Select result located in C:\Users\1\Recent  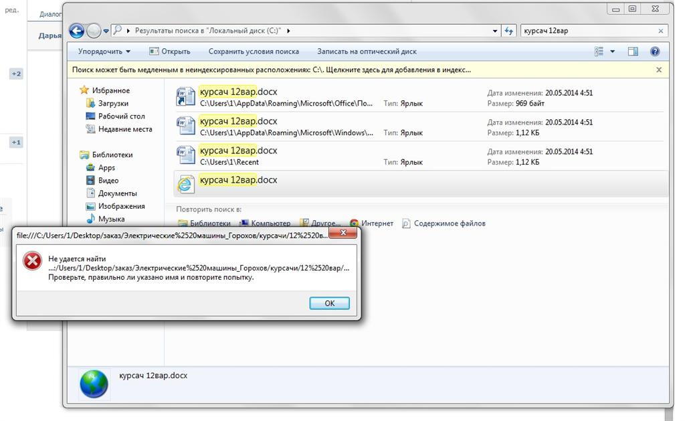421,156
